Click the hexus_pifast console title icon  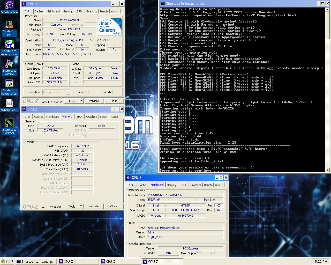(x=162, y=3)
